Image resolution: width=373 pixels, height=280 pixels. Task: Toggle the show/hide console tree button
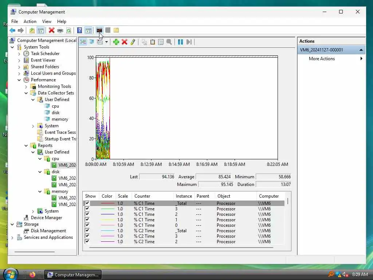(41, 30)
